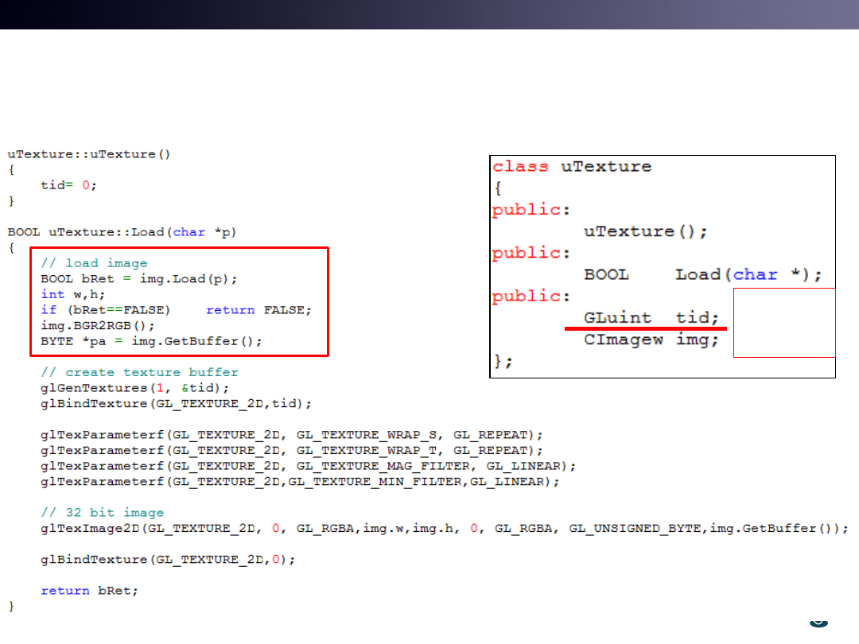The width and height of the screenshot is (859, 644).
Task: Click the 'tid= 0;' assignment line
Action: [69, 184]
